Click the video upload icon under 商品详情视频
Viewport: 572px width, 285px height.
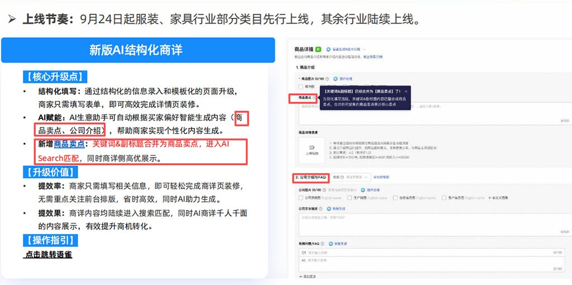pyautogui.click(x=311, y=148)
